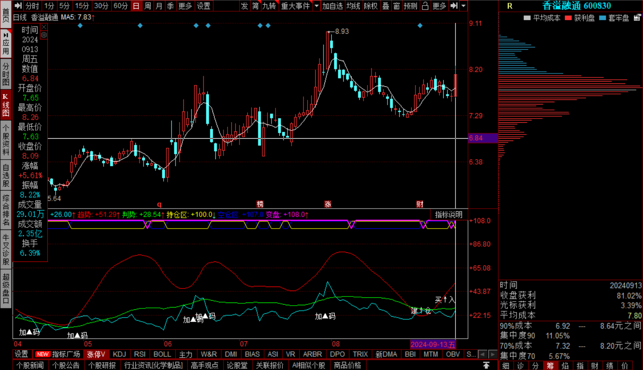Screen dimensions: 643x370
Task: Click the 获利盘 red legend swatch
Action: pyautogui.click(x=569, y=18)
